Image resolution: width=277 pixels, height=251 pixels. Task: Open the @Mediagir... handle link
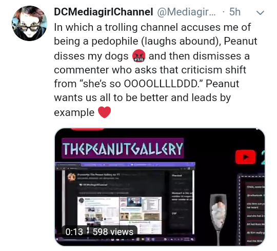coord(186,12)
